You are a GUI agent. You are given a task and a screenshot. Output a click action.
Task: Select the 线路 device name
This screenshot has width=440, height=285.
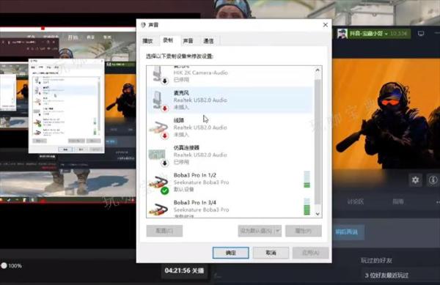179,120
